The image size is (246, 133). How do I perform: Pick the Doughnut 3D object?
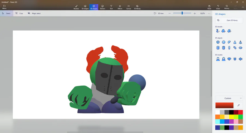241,48
